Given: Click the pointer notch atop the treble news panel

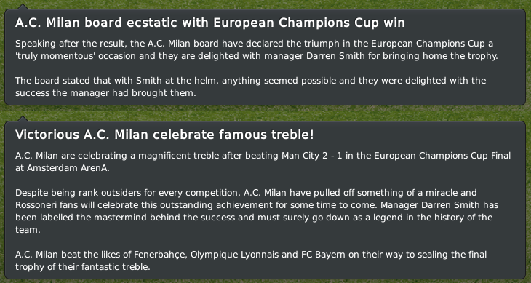Looking at the screenshot, I should 23,119.
